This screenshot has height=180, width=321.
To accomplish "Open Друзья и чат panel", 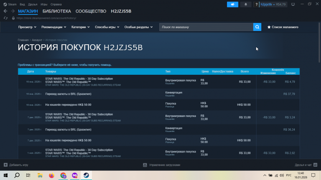I will pos(306,165).
